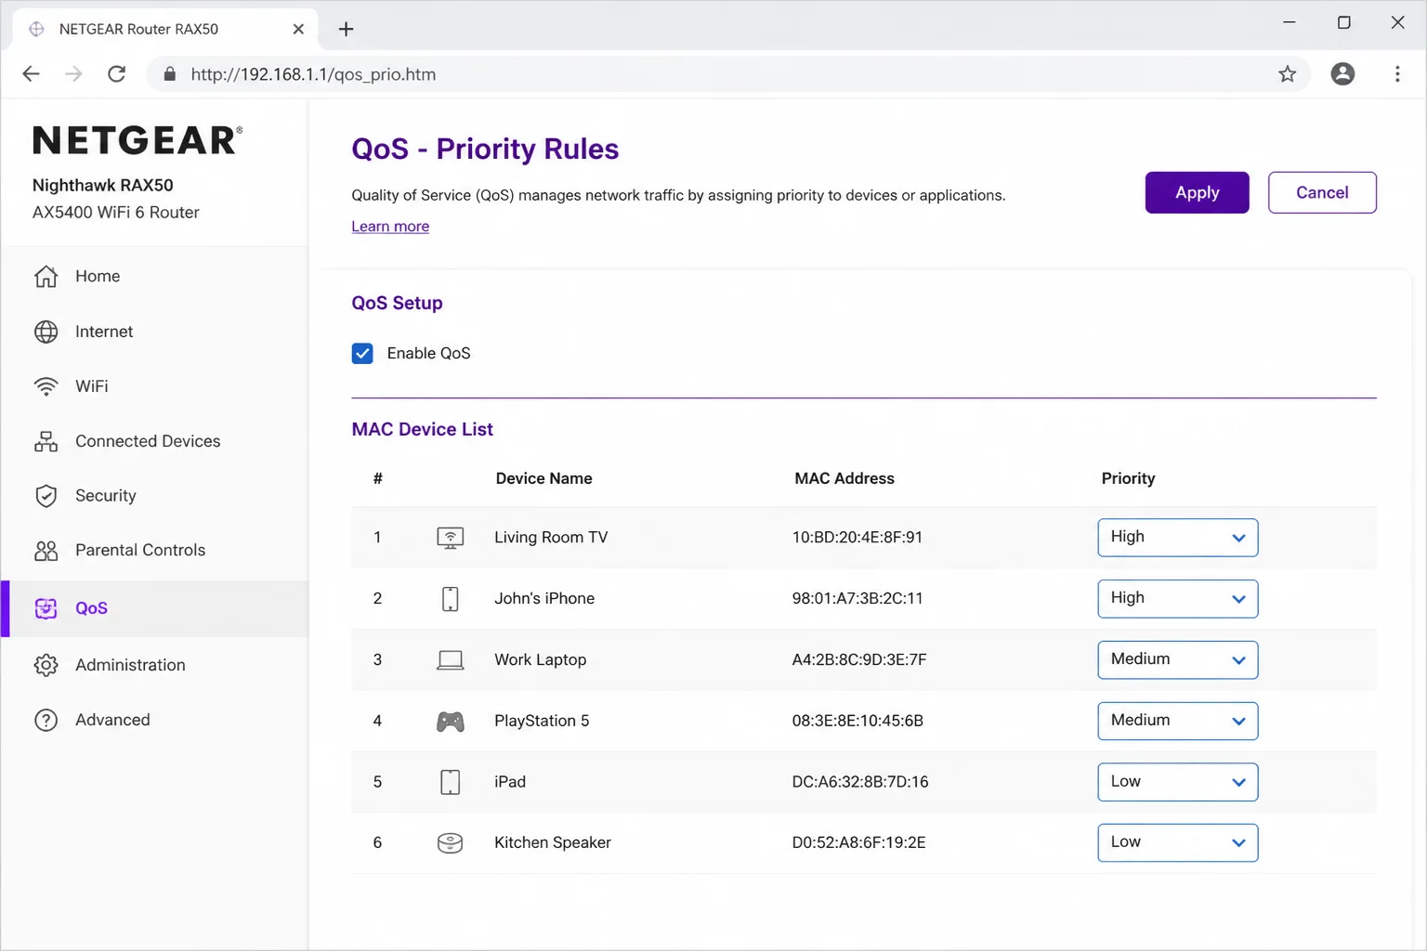Open priority dropdown for iPad

point(1178,782)
